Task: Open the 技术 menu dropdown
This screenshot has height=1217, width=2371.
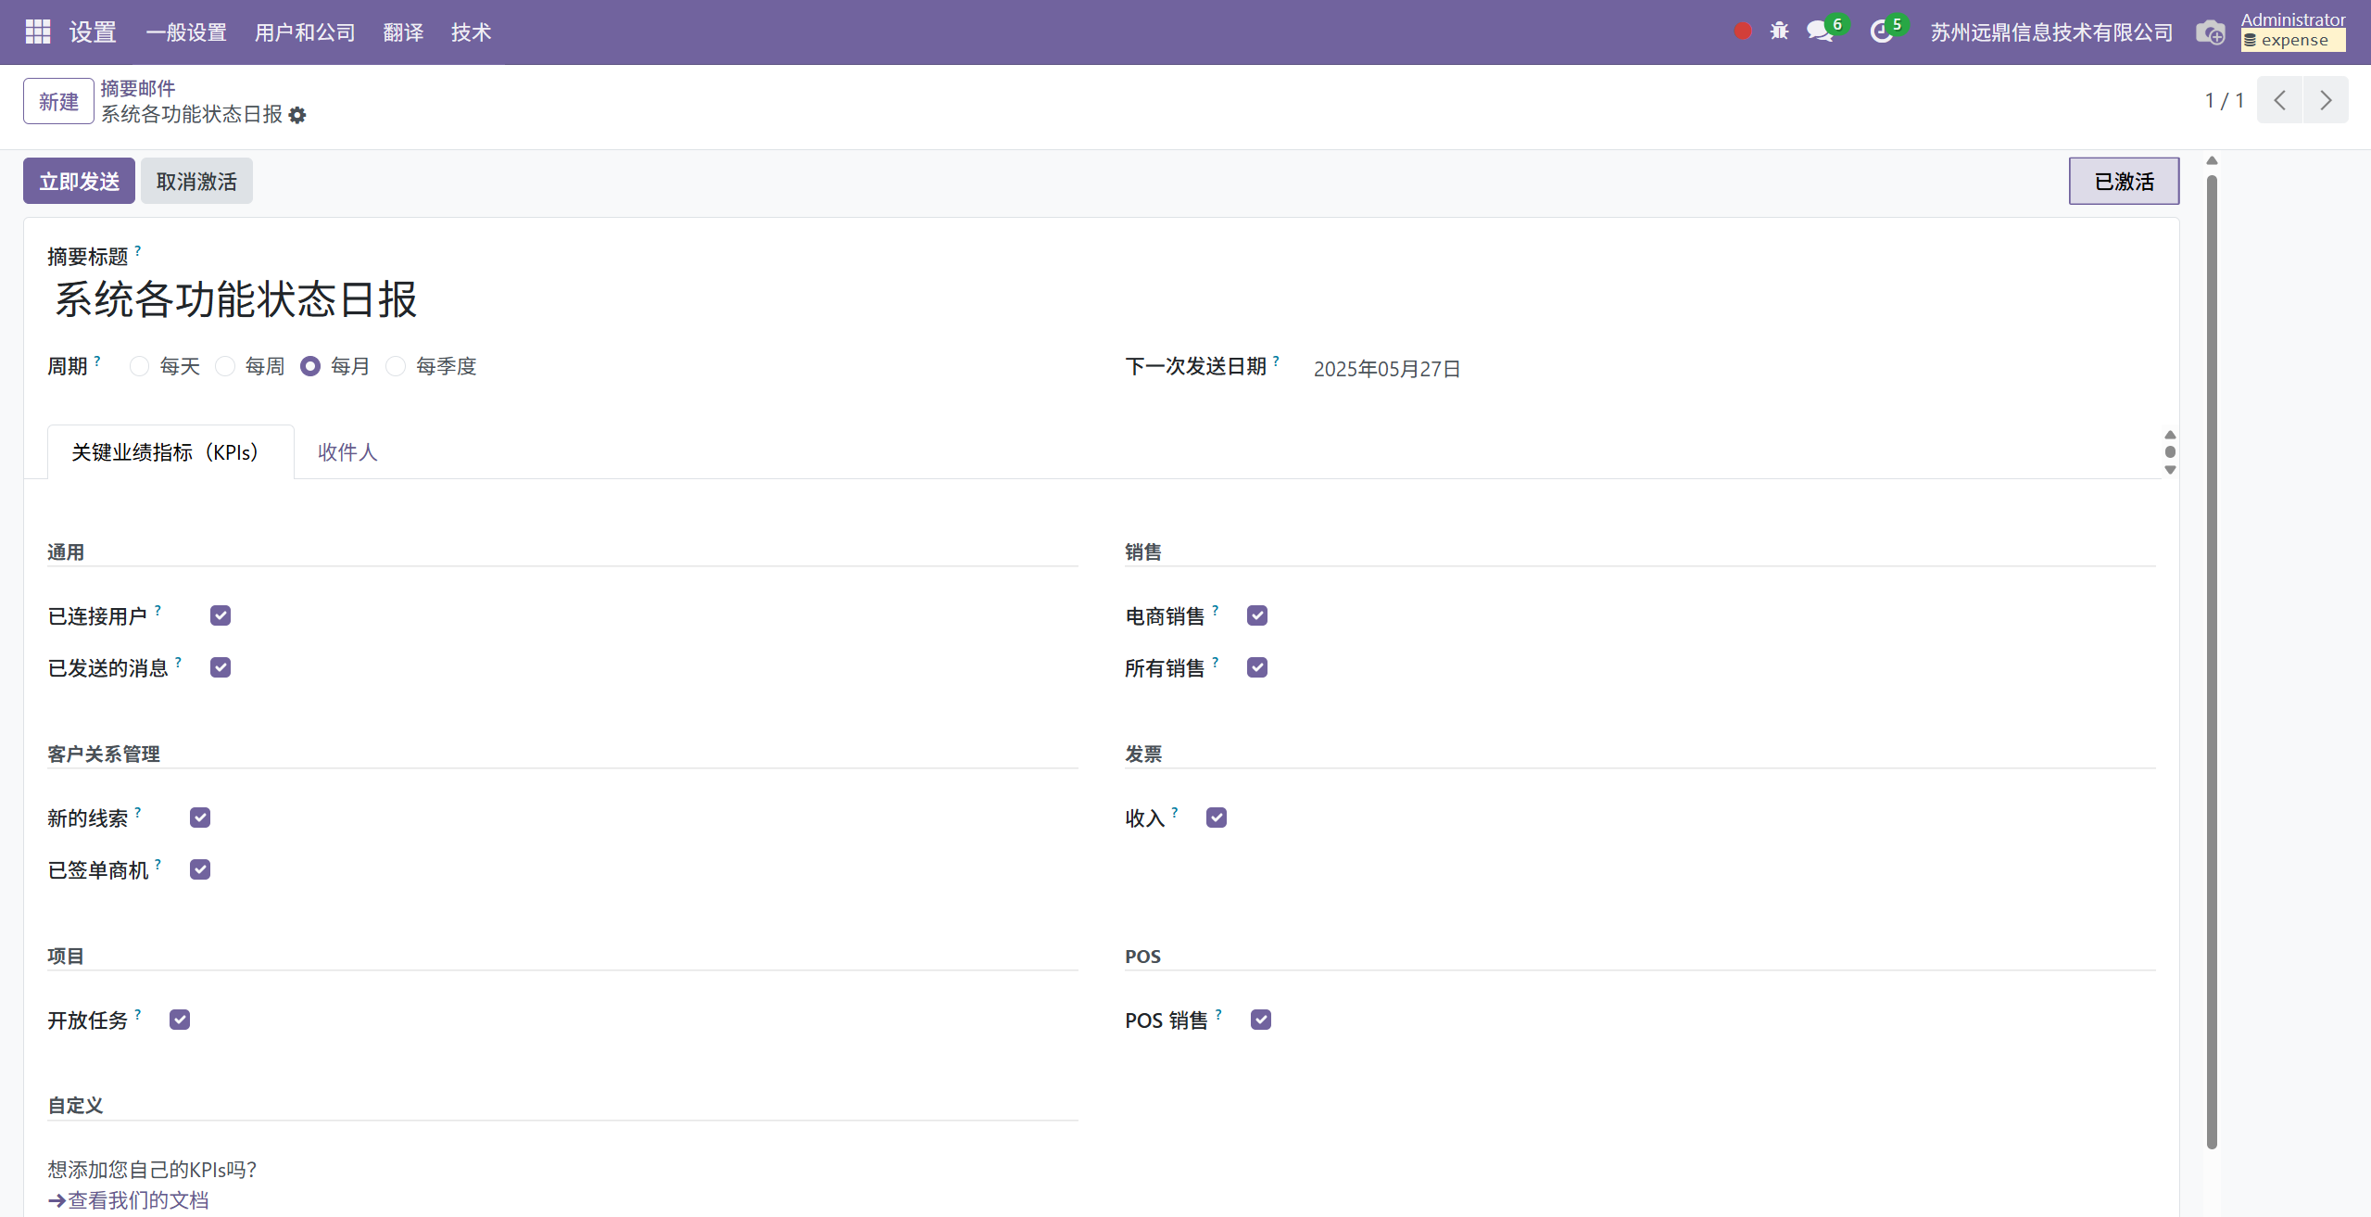Action: click(x=471, y=32)
